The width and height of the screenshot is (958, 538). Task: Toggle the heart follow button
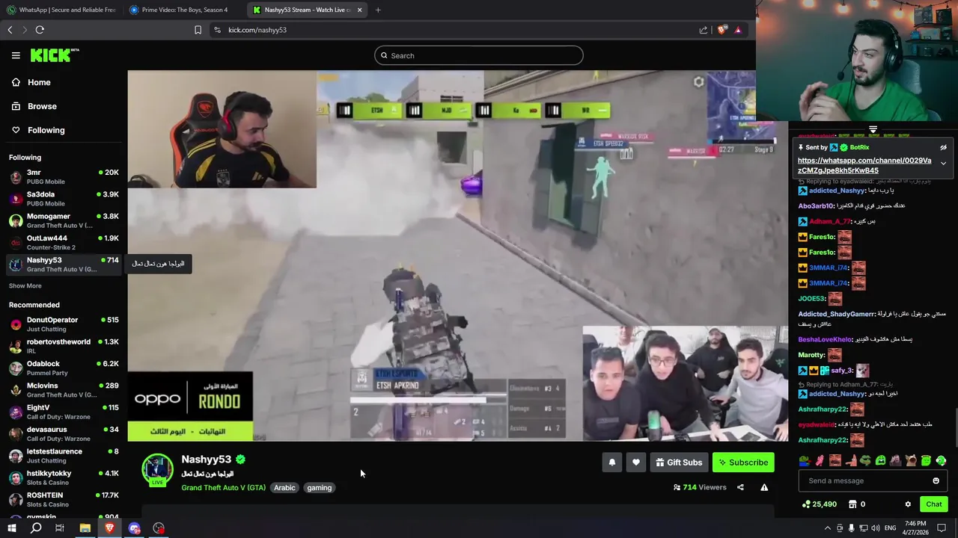(x=636, y=463)
